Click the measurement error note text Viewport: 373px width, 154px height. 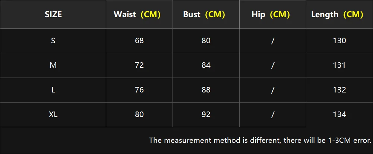coord(260,141)
